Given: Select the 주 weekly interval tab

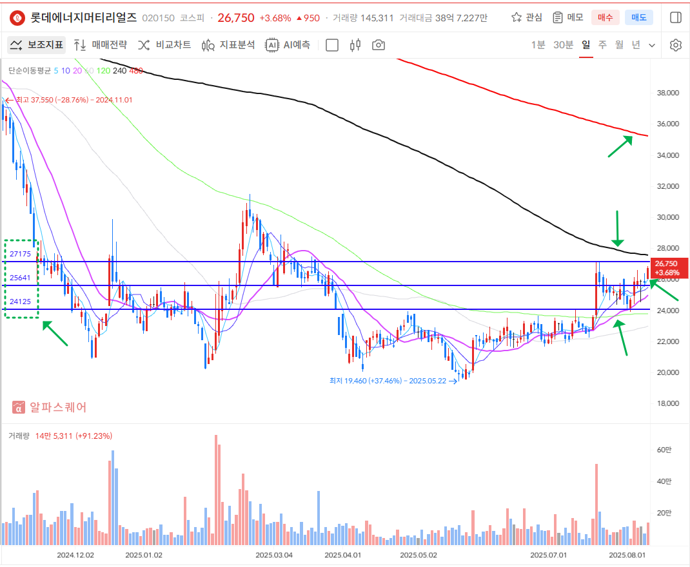Looking at the screenshot, I should click(x=602, y=45).
